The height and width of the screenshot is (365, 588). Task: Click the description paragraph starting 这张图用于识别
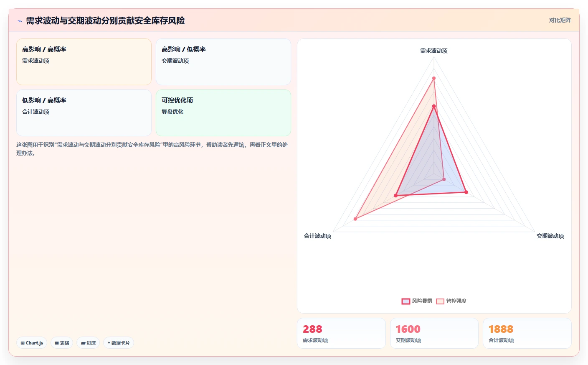pyautogui.click(x=152, y=149)
